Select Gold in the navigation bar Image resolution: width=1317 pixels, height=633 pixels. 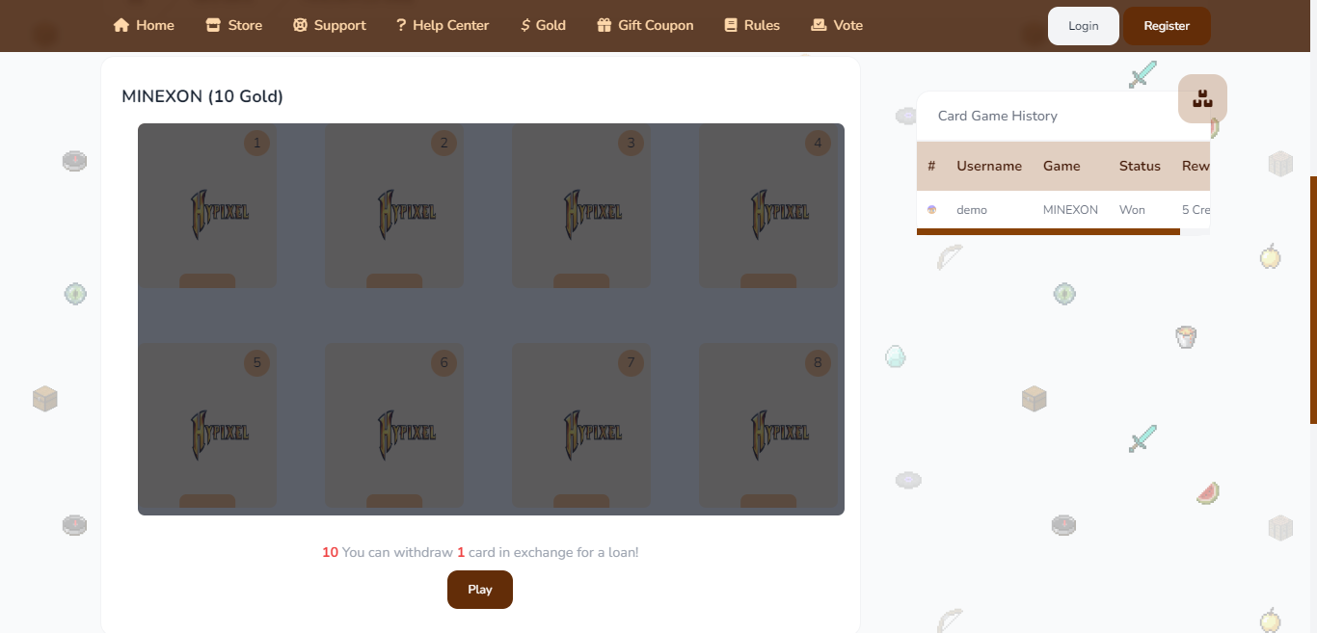pyautogui.click(x=543, y=25)
